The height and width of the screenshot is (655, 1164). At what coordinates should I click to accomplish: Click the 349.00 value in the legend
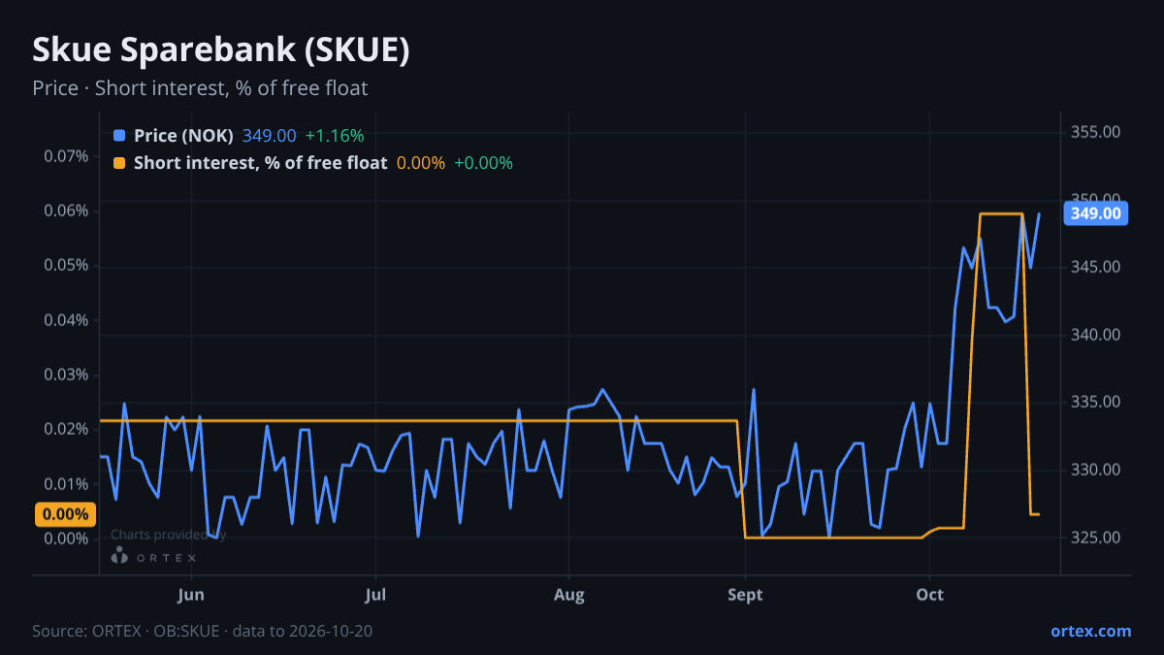269,136
